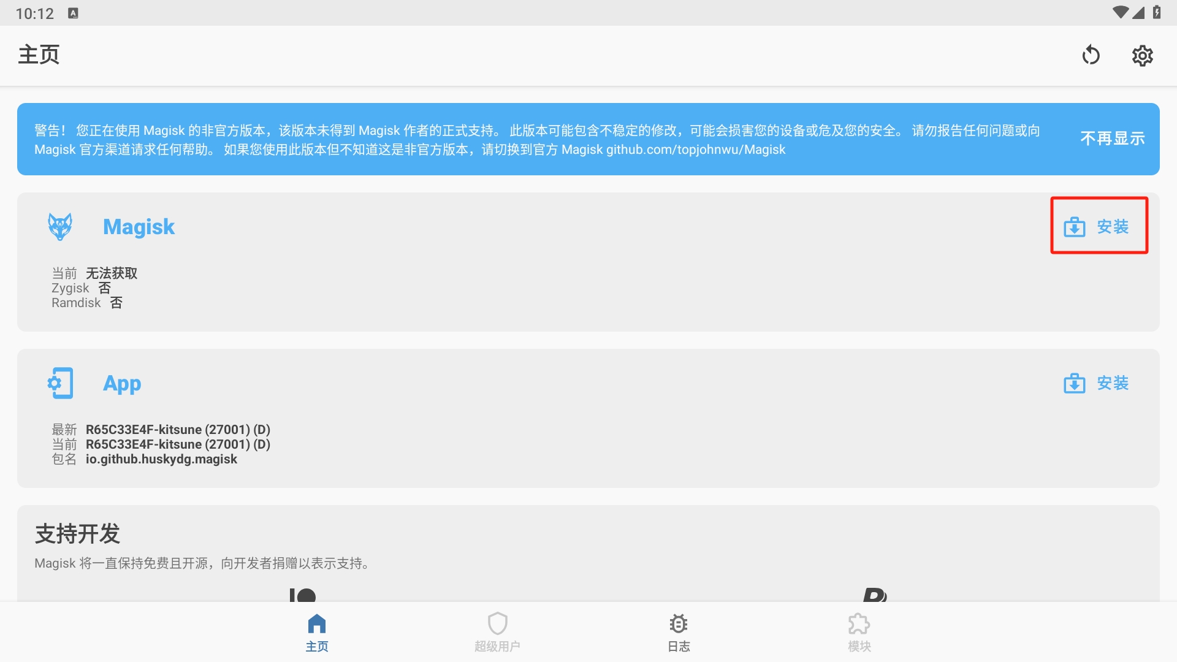Open the 超级用户 superuser tab

(497, 633)
